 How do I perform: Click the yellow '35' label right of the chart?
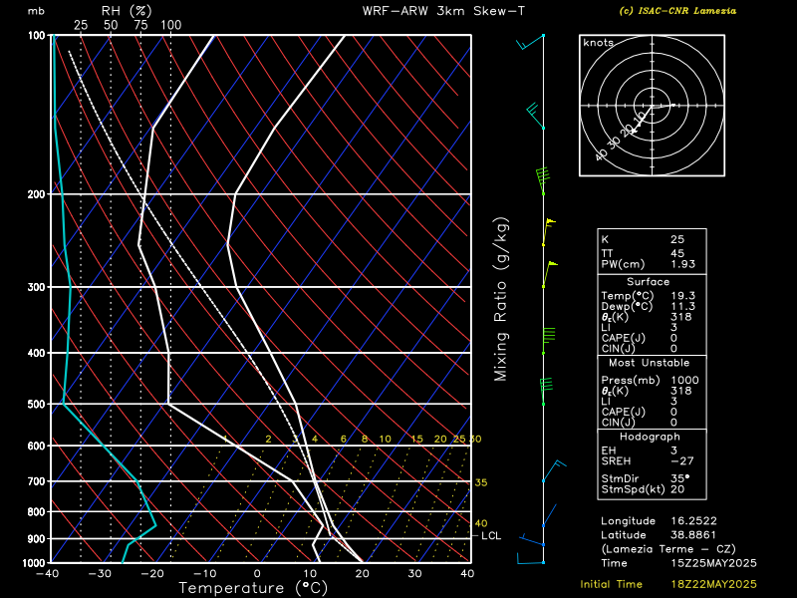481,482
